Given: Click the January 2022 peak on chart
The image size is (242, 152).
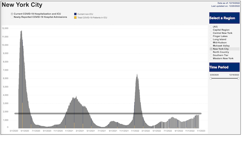Looking at the screenshot, I should coord(137,75).
